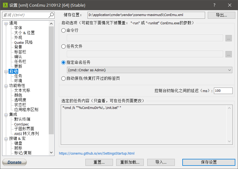This screenshot has height=169, width=238.
Task: Open the Quake 风格 settings page
Action: 23,42
